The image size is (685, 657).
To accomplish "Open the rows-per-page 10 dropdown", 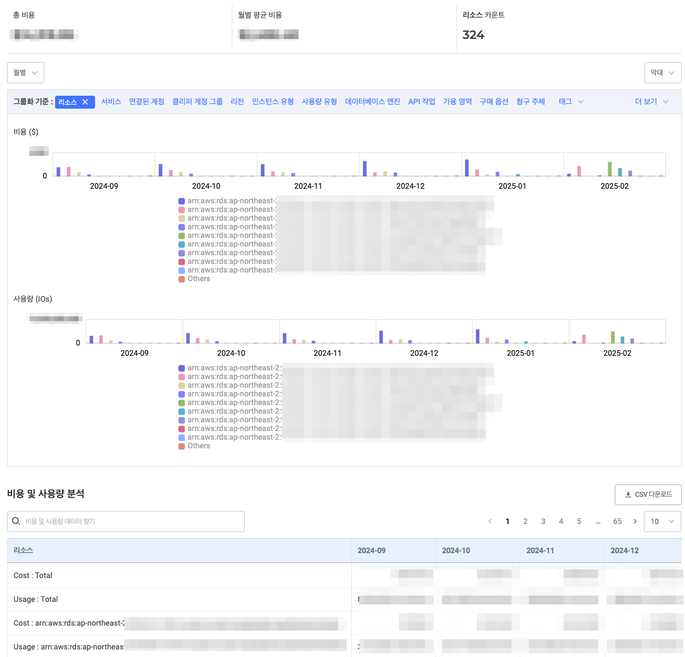I will pos(662,521).
